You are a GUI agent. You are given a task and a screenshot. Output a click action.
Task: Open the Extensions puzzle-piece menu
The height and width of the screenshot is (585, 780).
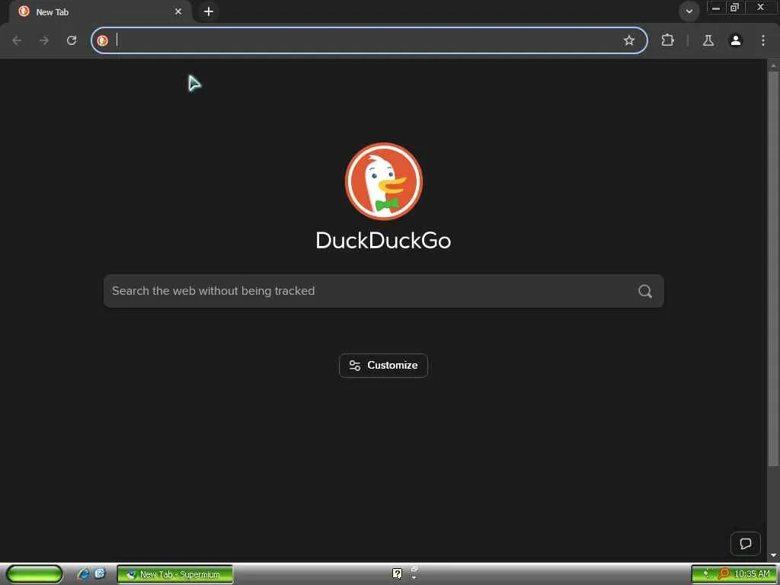click(x=667, y=40)
